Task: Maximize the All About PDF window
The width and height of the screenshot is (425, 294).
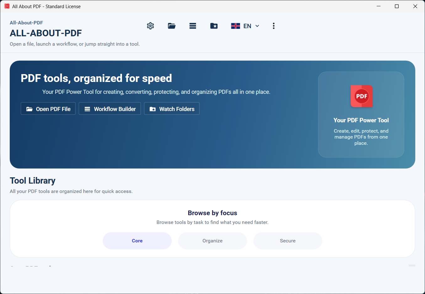Action: [397, 6]
